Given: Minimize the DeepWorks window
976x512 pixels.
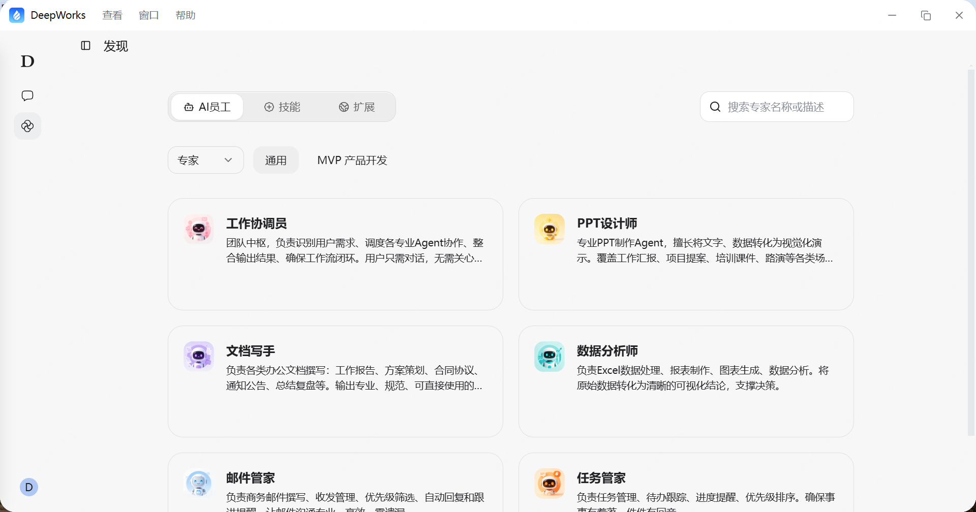Looking at the screenshot, I should click(892, 15).
